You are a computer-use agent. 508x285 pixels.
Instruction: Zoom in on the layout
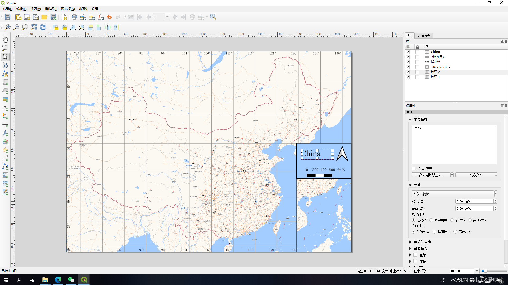[x=8, y=27]
